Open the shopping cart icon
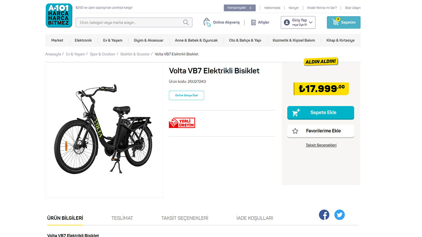 tap(335, 22)
